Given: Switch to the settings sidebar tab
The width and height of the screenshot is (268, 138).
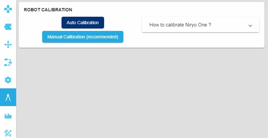Looking at the screenshot, I should 8,80.
